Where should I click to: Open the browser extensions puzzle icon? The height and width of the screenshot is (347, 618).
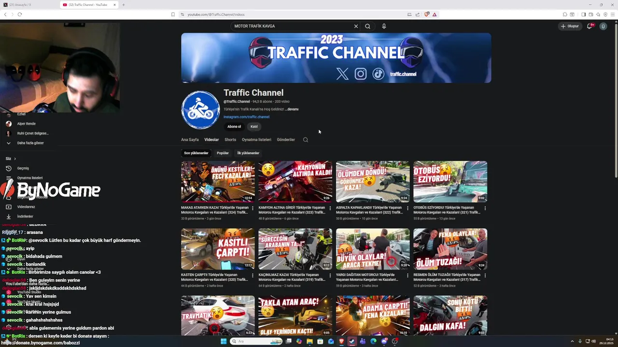point(565,14)
